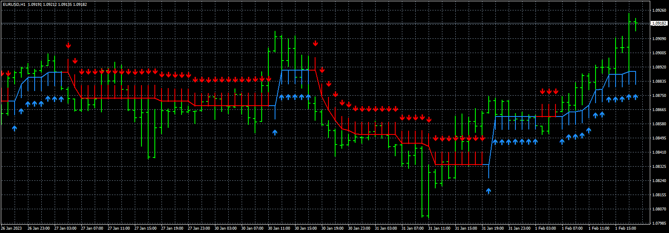The image size is (669, 233).
Task: Click the 31 Jan 15:00 time label
Action: (466, 228)
